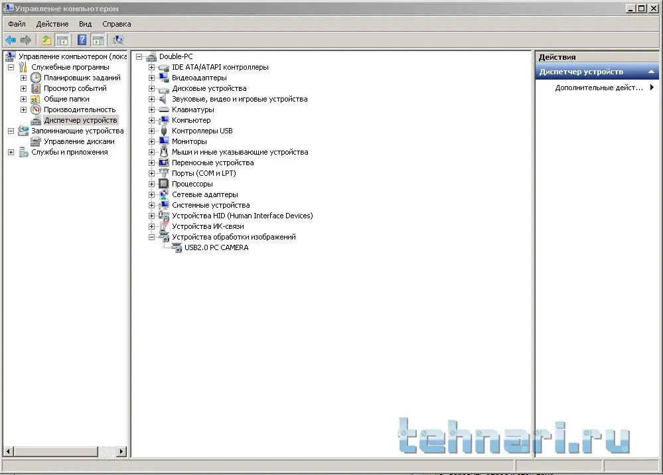Click the Просмотр событий log icon

tap(36, 88)
